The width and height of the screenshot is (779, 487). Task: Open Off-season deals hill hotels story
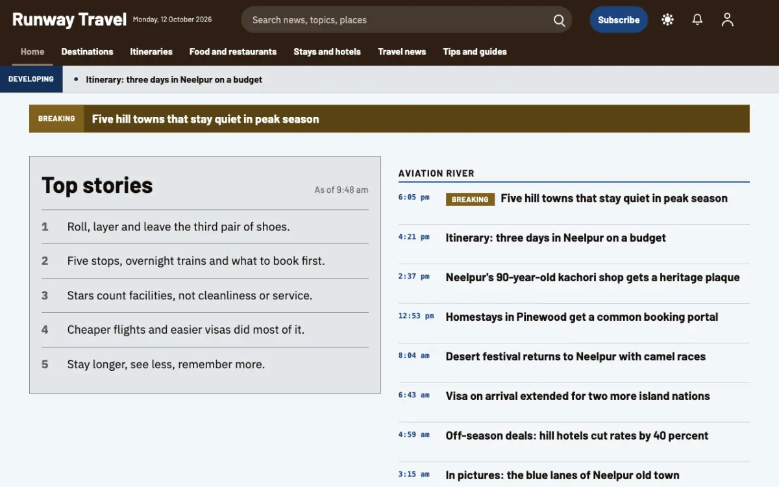pyautogui.click(x=577, y=436)
